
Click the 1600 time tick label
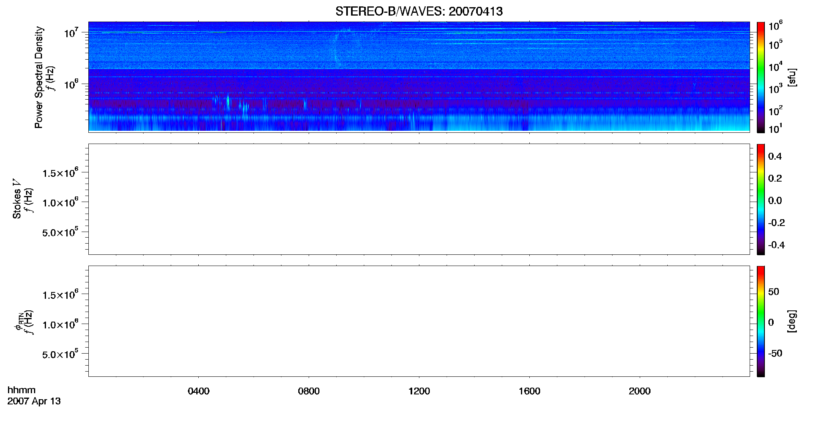[529, 391]
